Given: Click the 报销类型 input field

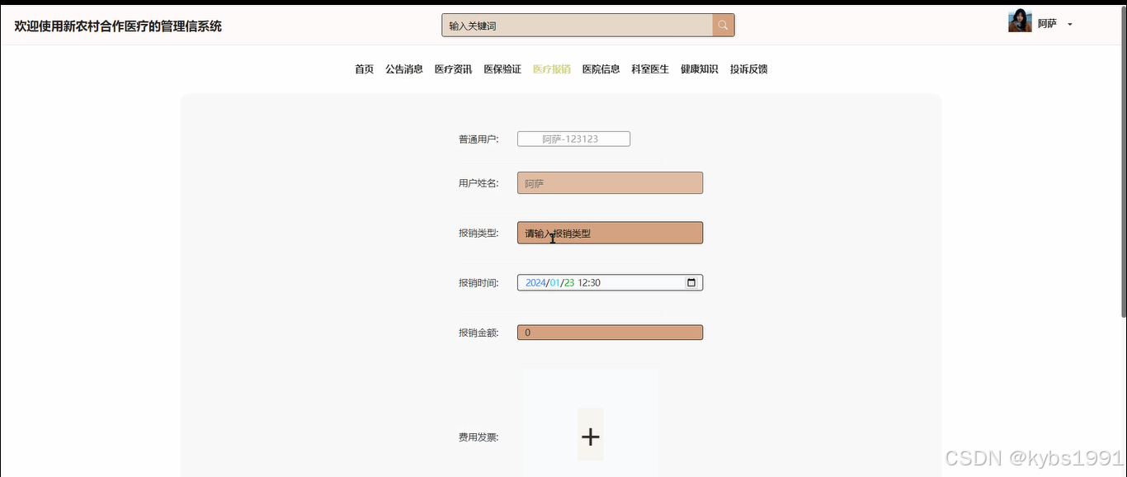Looking at the screenshot, I should [x=610, y=233].
